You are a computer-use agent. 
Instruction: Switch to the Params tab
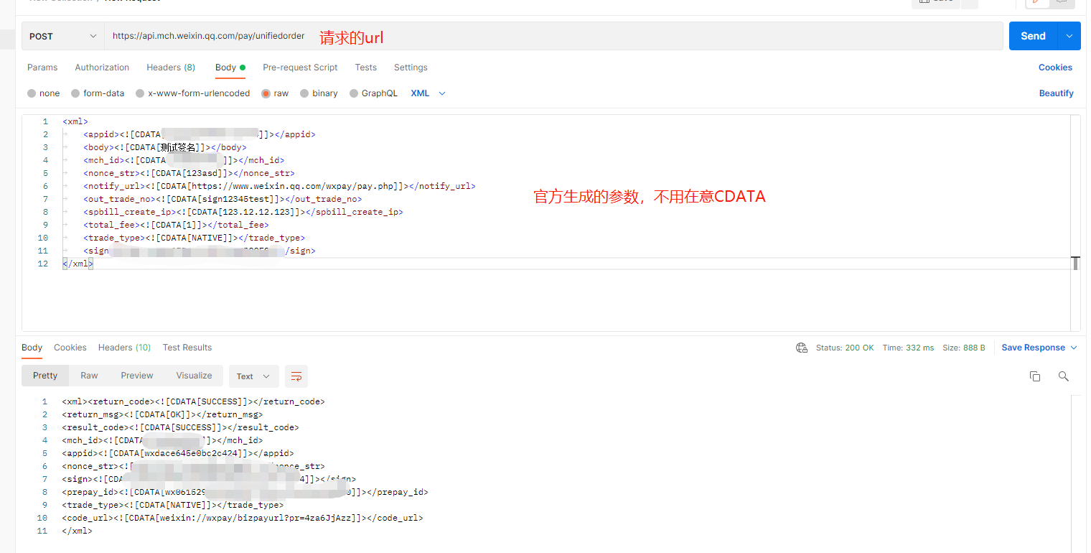(x=42, y=68)
